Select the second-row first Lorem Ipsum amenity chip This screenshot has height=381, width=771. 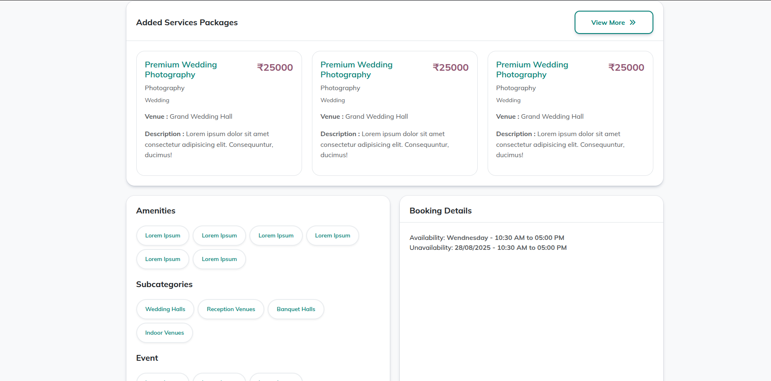(162, 259)
